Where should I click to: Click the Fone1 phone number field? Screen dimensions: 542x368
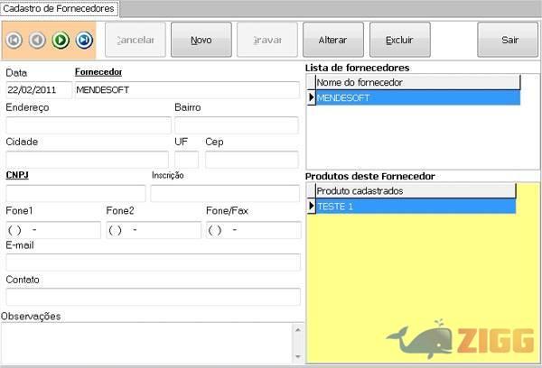tap(53, 230)
